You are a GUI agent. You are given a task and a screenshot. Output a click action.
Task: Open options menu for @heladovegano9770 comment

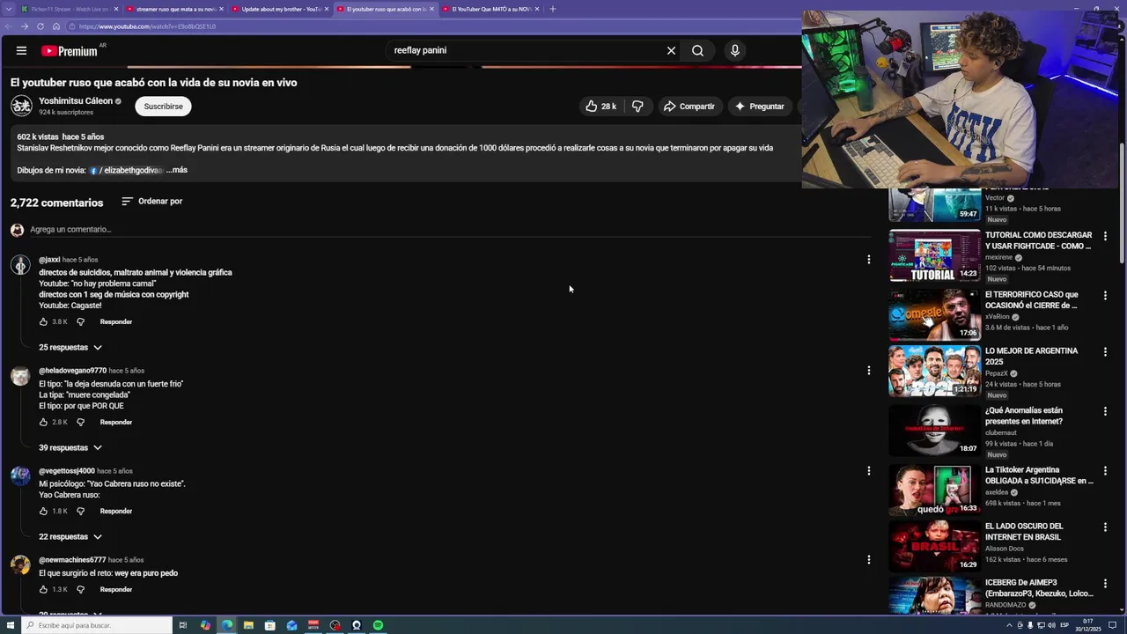click(x=868, y=370)
